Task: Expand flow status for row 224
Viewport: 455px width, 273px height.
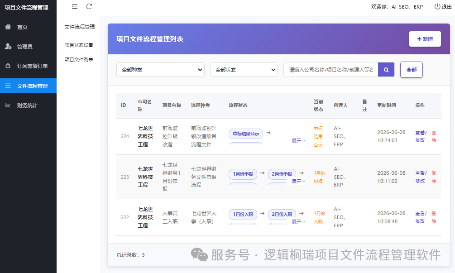Action: coord(298,140)
